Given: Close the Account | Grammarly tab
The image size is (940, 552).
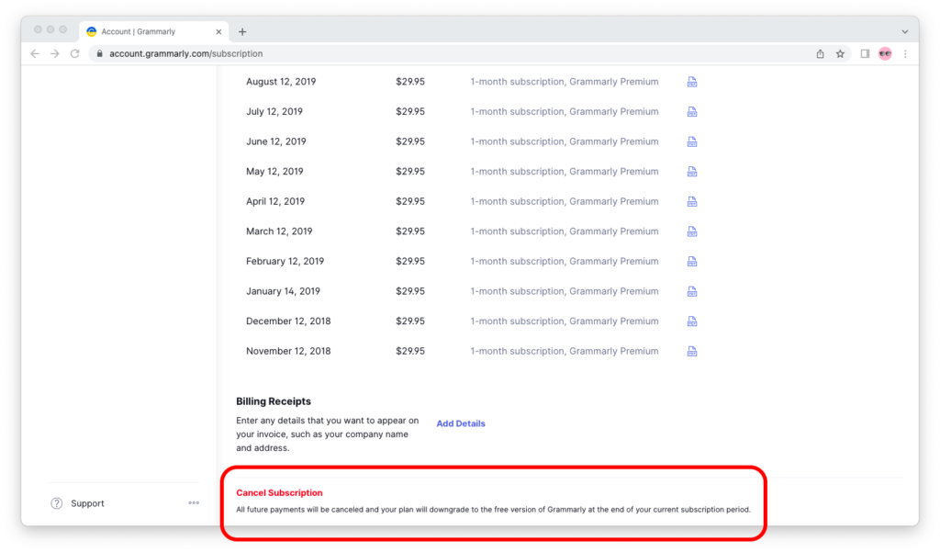Looking at the screenshot, I should click(218, 32).
